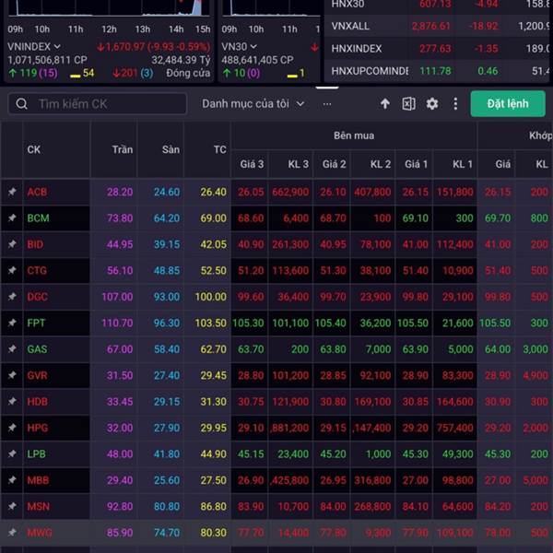Open the HPG ticker symbol
The height and width of the screenshot is (553, 553).
[38, 428]
